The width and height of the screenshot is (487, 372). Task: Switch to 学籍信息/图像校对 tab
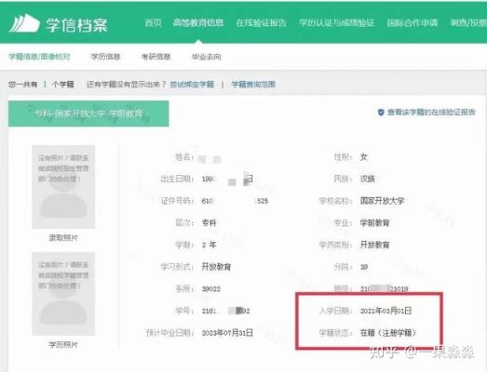39,57
